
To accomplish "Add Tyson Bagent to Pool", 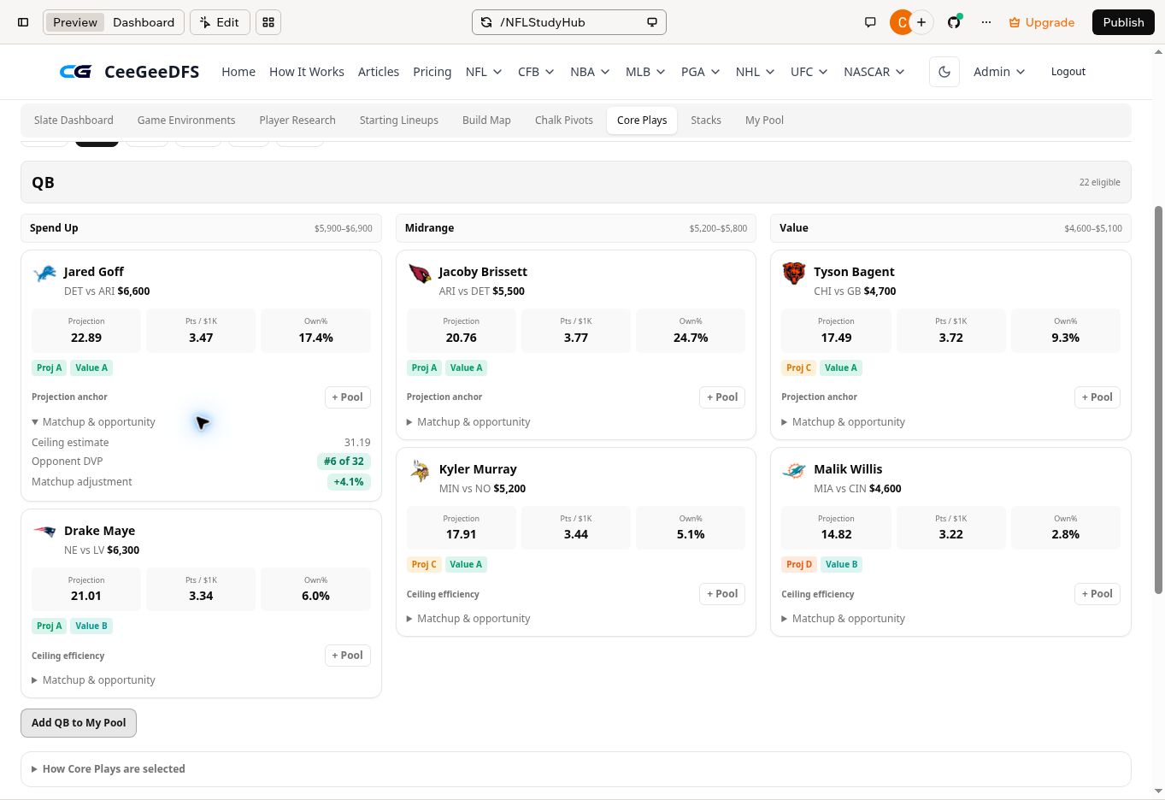I will (x=1097, y=397).
